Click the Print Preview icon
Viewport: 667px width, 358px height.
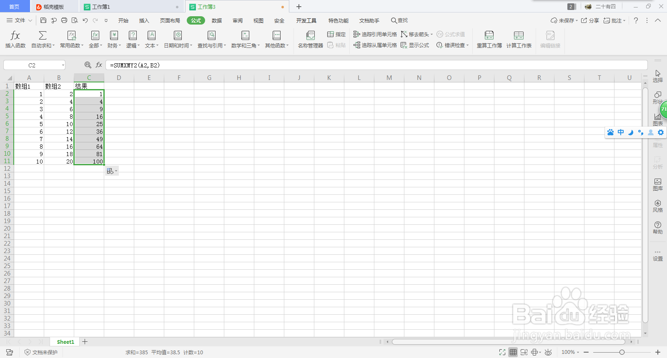[75, 20]
